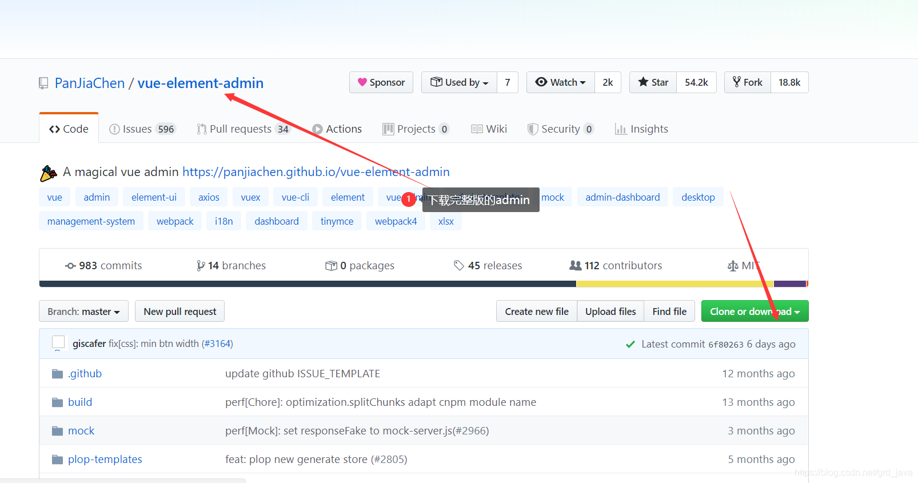Click the purple segment of the language bar

(790, 284)
